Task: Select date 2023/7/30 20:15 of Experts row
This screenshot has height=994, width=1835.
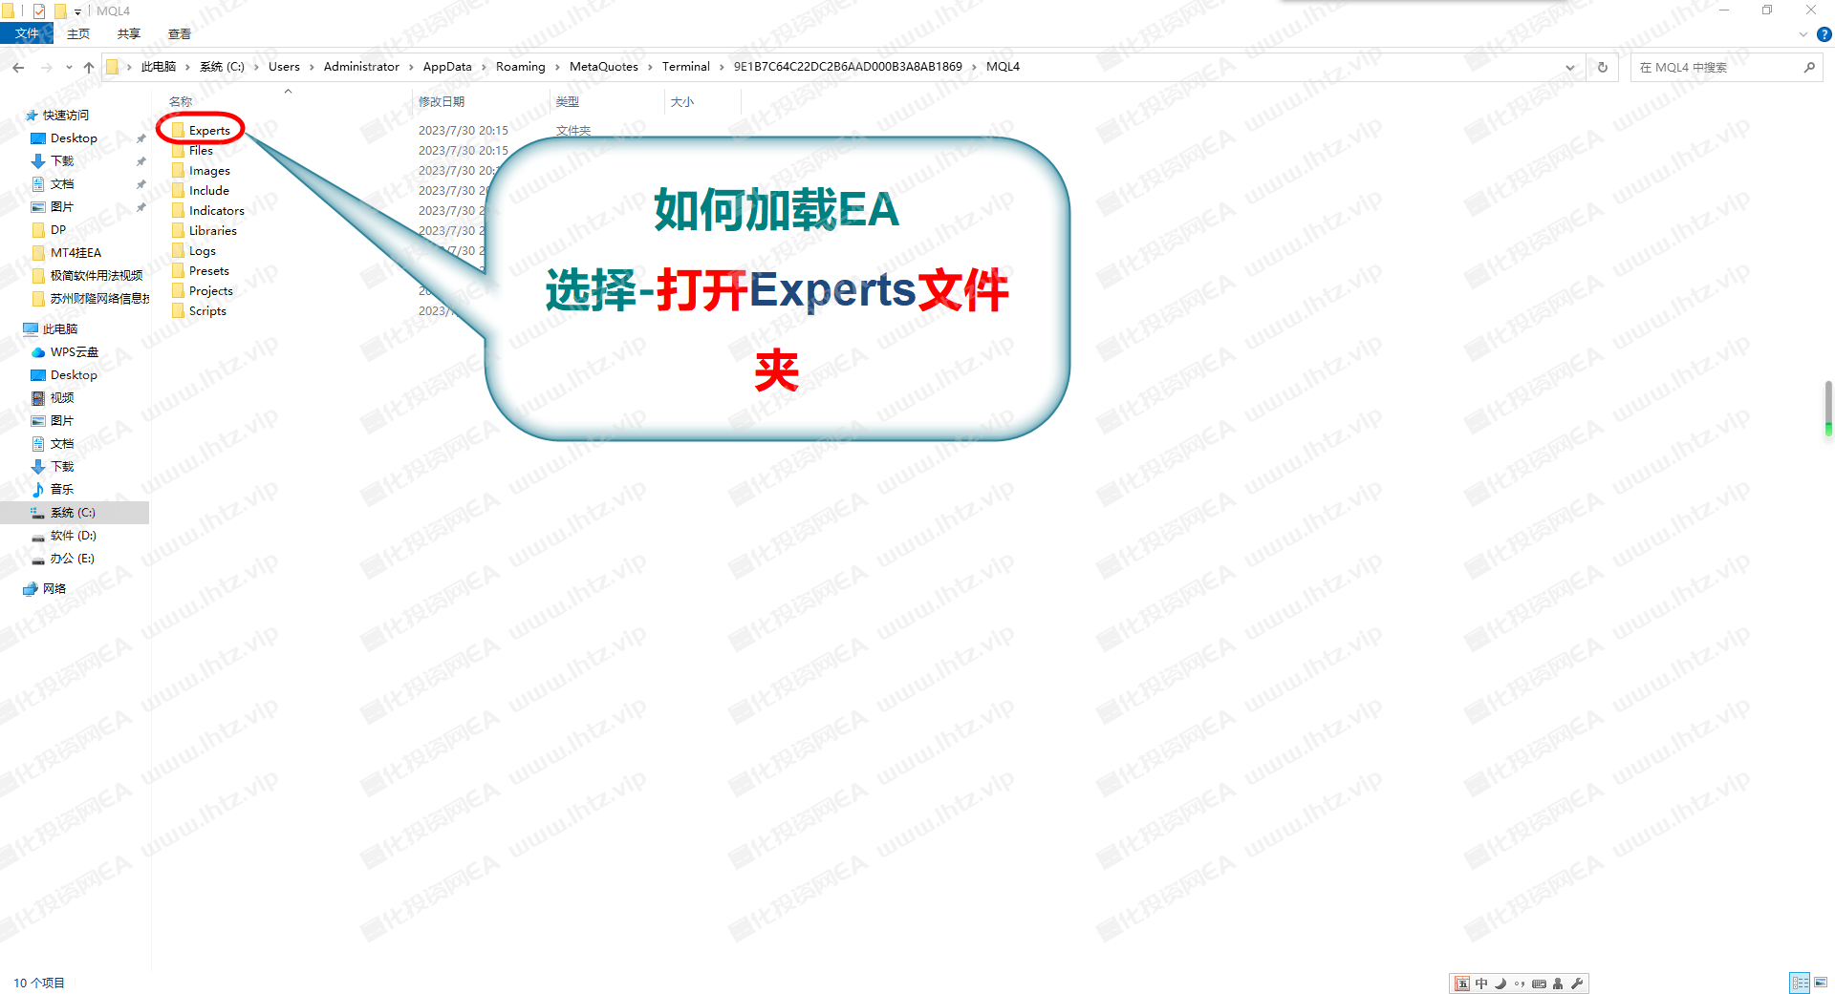Action: click(x=464, y=131)
